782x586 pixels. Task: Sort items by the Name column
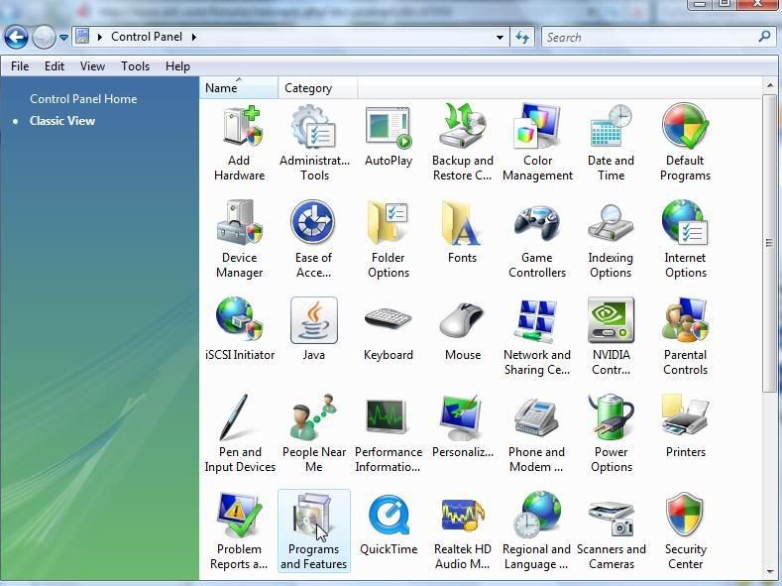239,88
